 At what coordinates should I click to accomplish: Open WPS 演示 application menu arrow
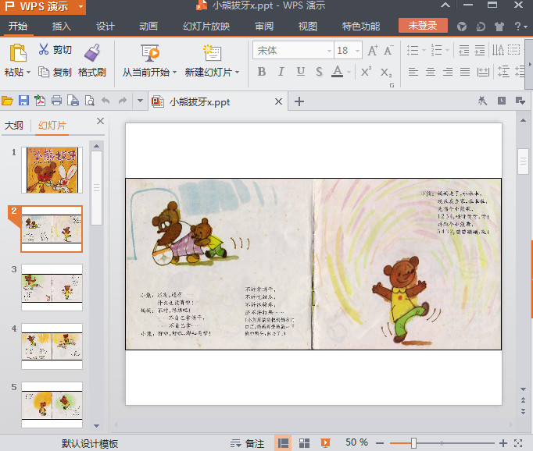click(80, 6)
